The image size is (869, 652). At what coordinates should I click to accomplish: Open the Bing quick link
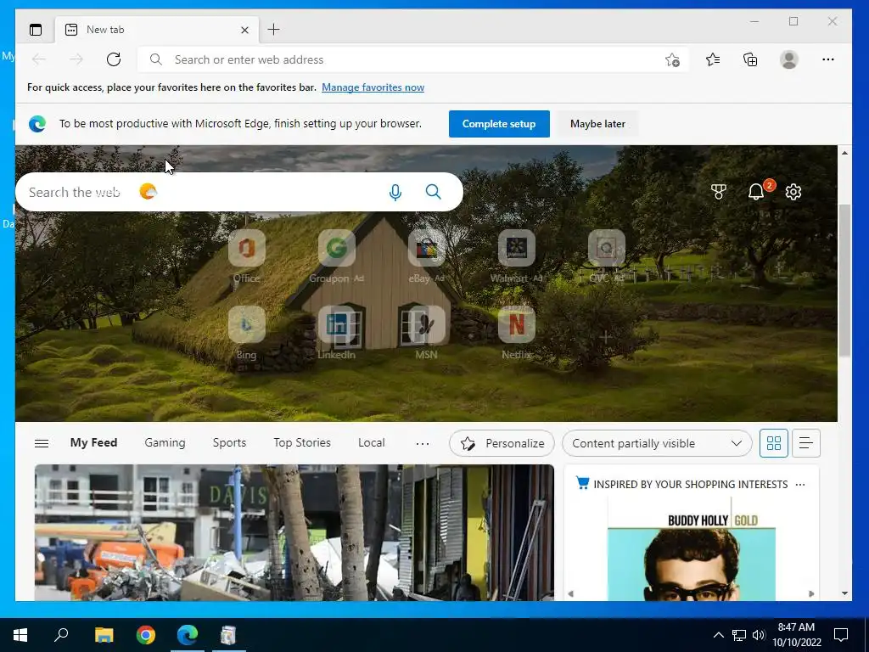click(x=247, y=333)
